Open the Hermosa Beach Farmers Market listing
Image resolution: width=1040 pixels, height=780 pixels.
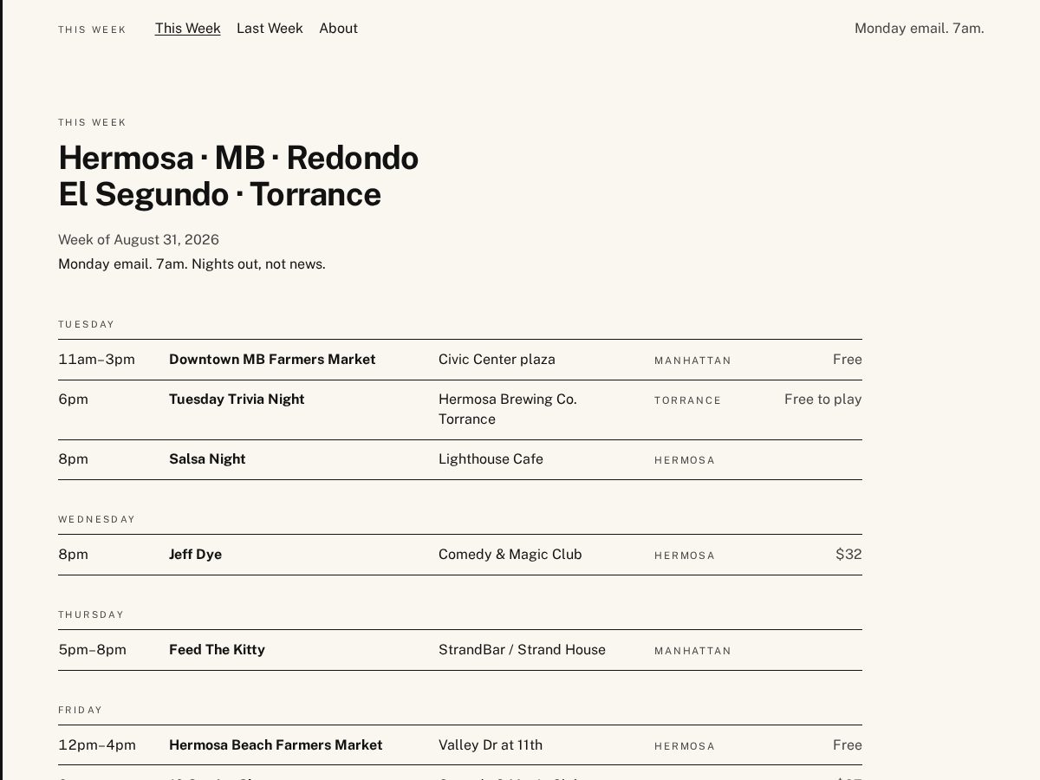pyautogui.click(x=276, y=745)
